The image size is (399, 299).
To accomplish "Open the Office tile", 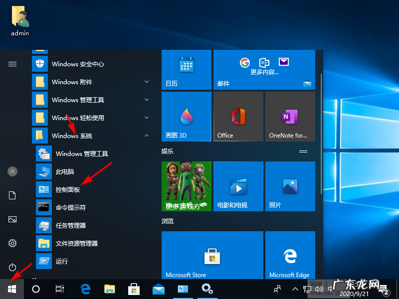I will pyautogui.click(x=238, y=116).
